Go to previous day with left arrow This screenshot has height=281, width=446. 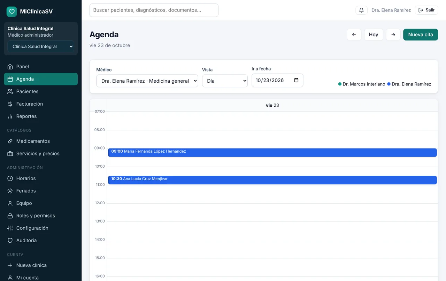(x=354, y=35)
